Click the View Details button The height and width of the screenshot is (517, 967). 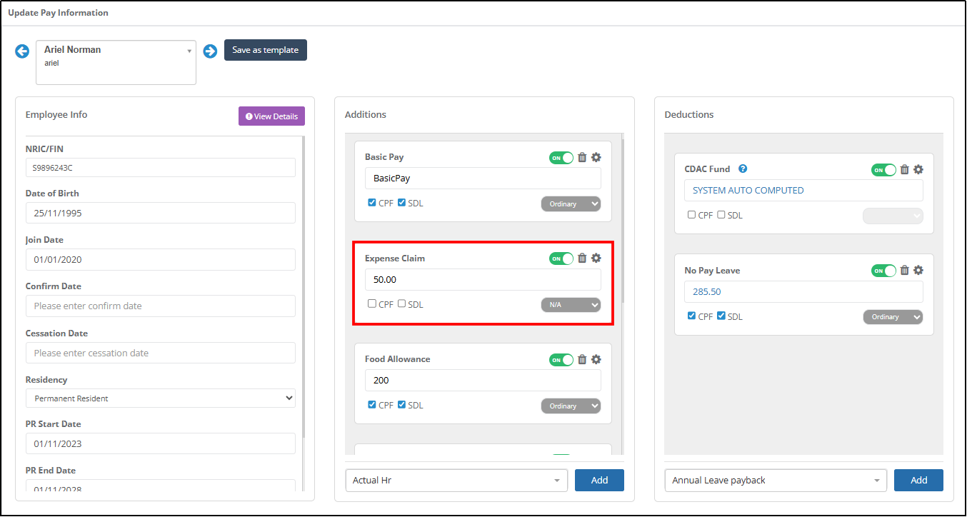[x=272, y=116]
